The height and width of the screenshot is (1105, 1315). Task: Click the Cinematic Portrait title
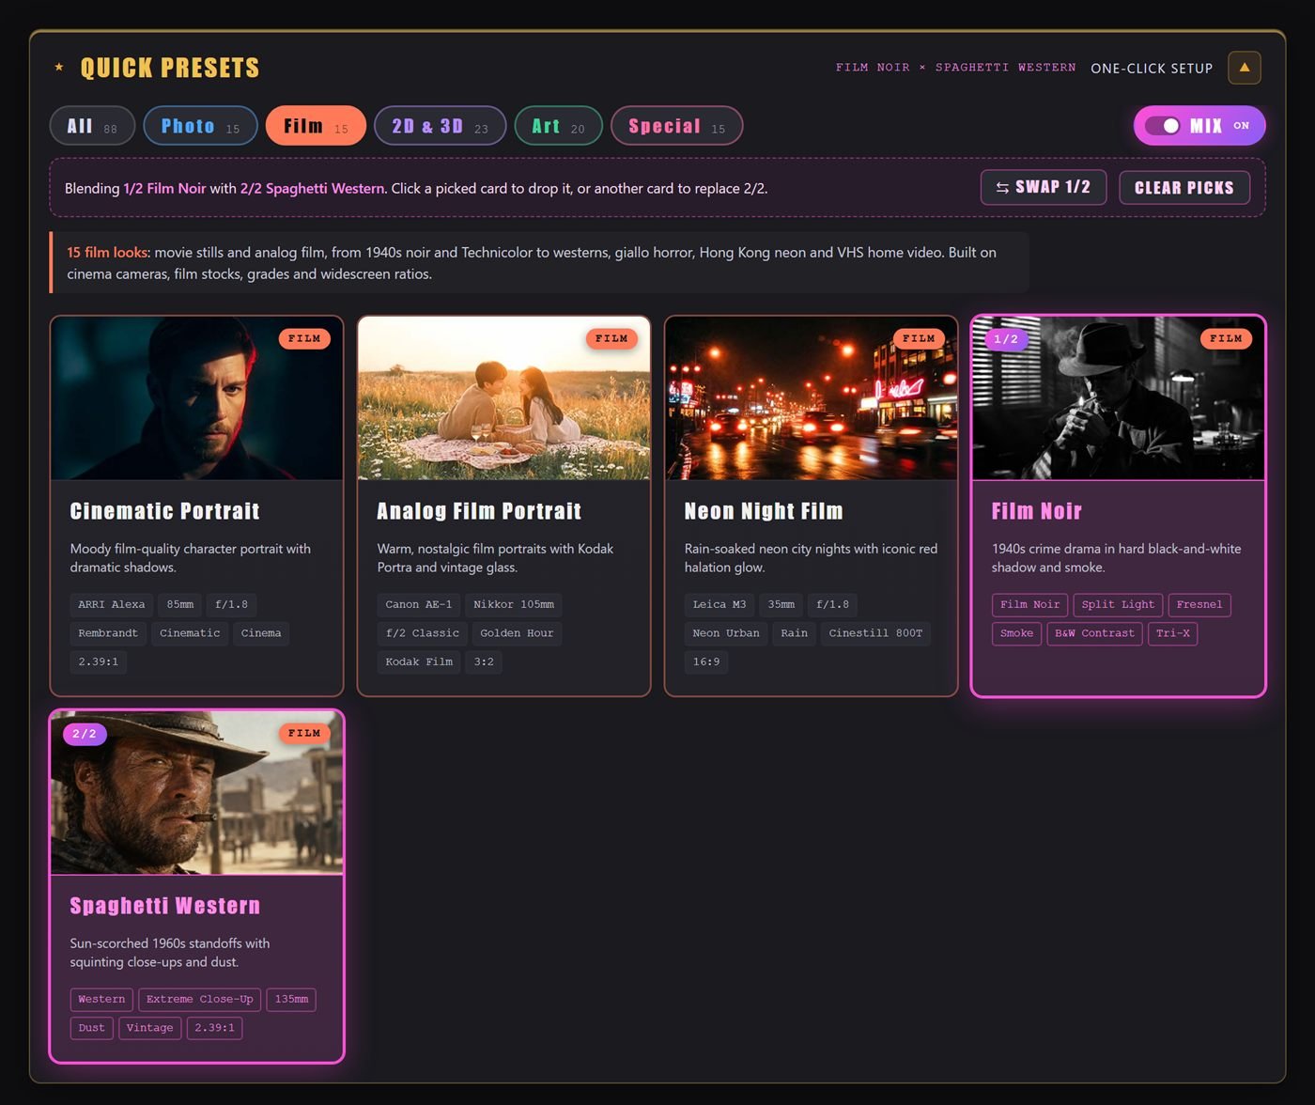[164, 511]
